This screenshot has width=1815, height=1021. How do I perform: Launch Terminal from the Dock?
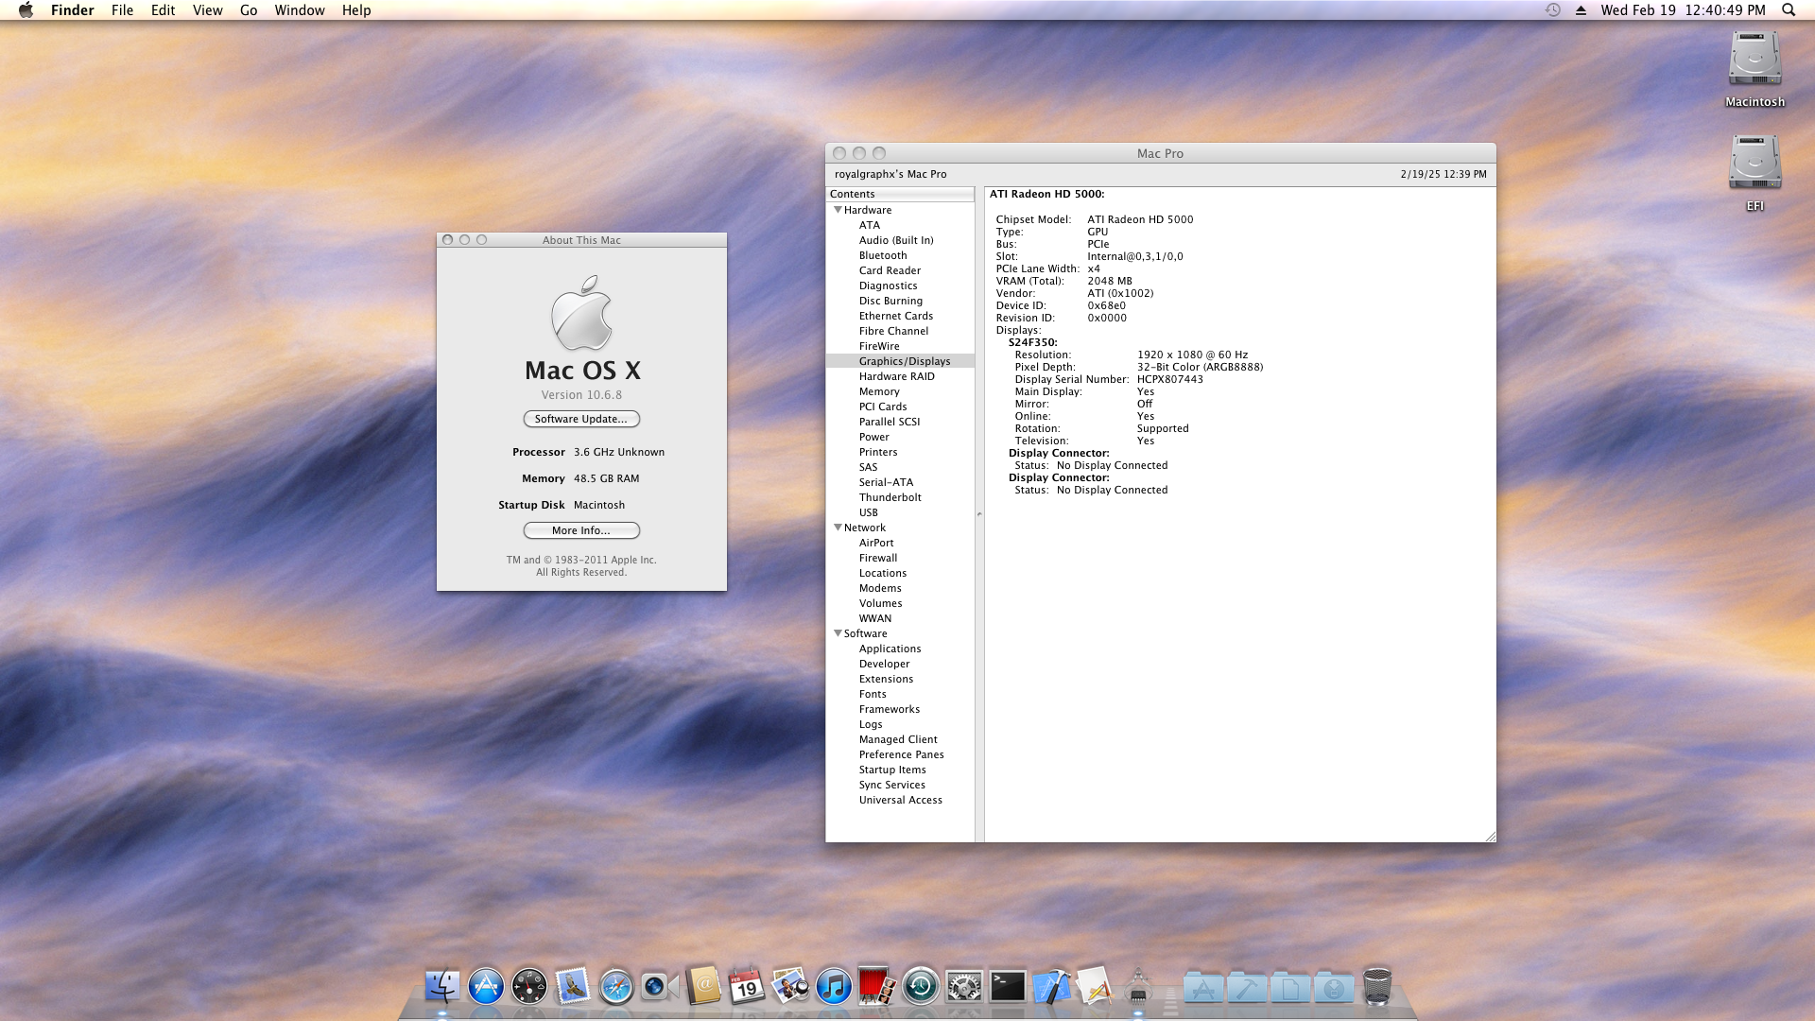point(1008,987)
